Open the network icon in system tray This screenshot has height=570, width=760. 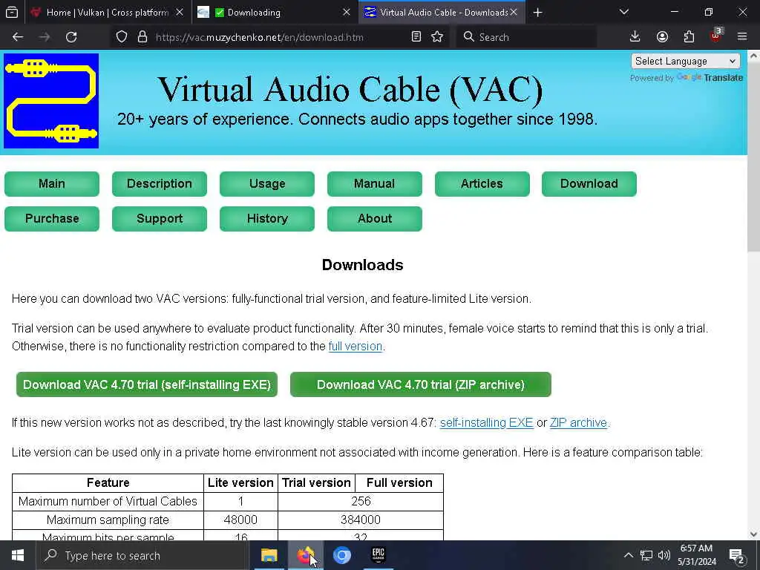(x=646, y=555)
